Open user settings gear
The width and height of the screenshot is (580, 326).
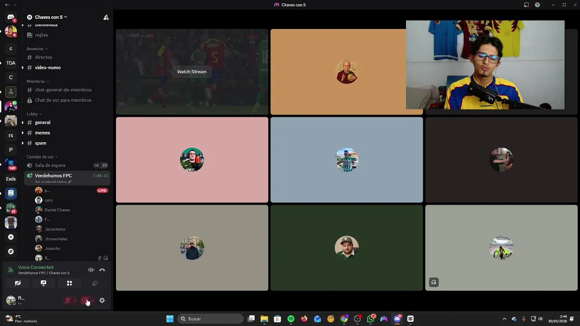tap(102, 300)
